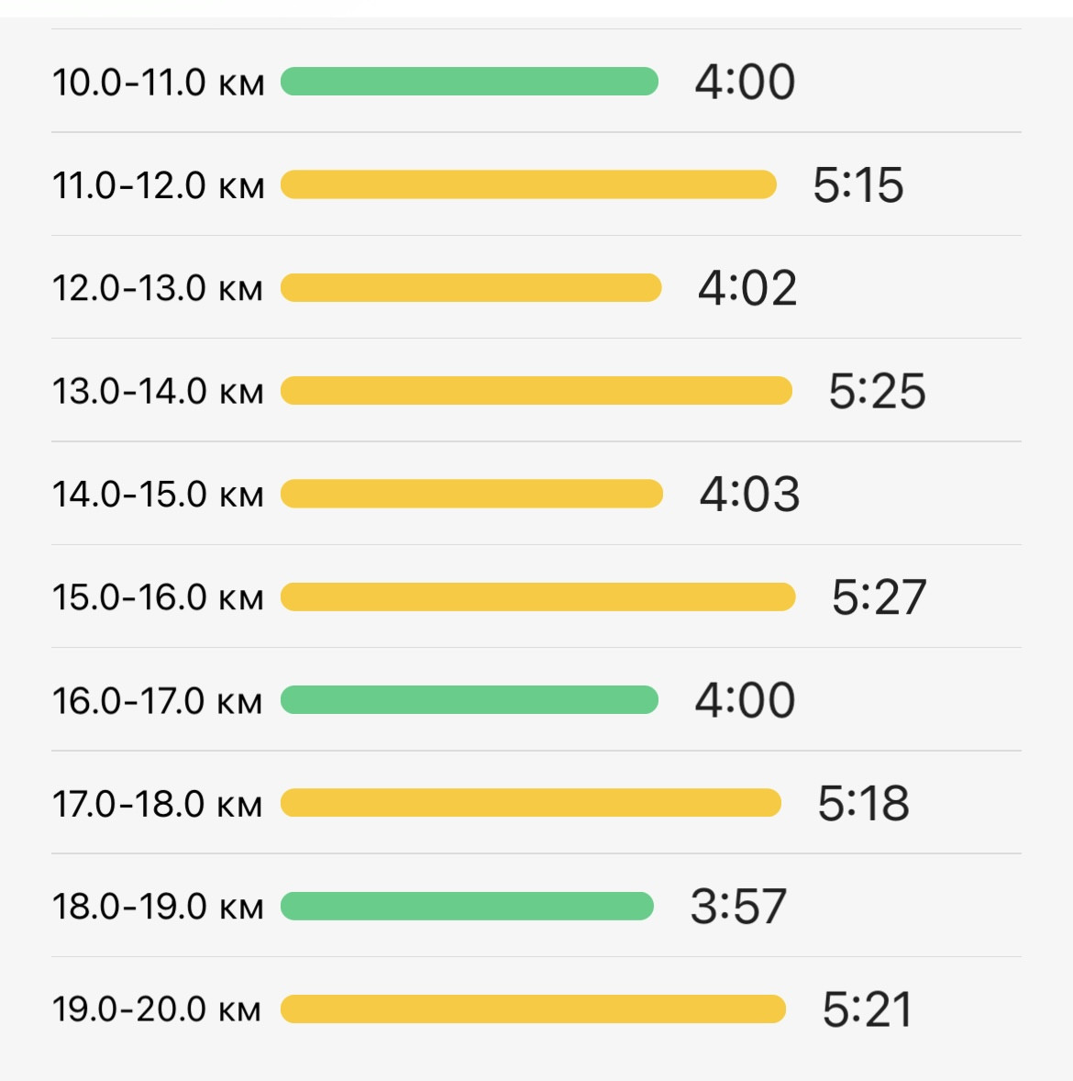The width and height of the screenshot is (1073, 1081).
Task: Select the 16.0-17.0 км split label
Action: pos(157,700)
